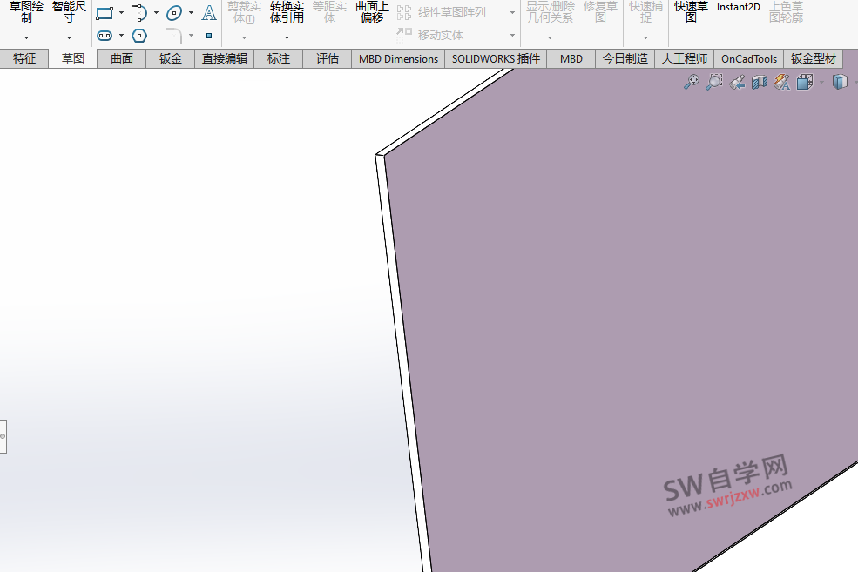Switch to the 特征 (Features) tab
The image size is (858, 572).
(24, 58)
